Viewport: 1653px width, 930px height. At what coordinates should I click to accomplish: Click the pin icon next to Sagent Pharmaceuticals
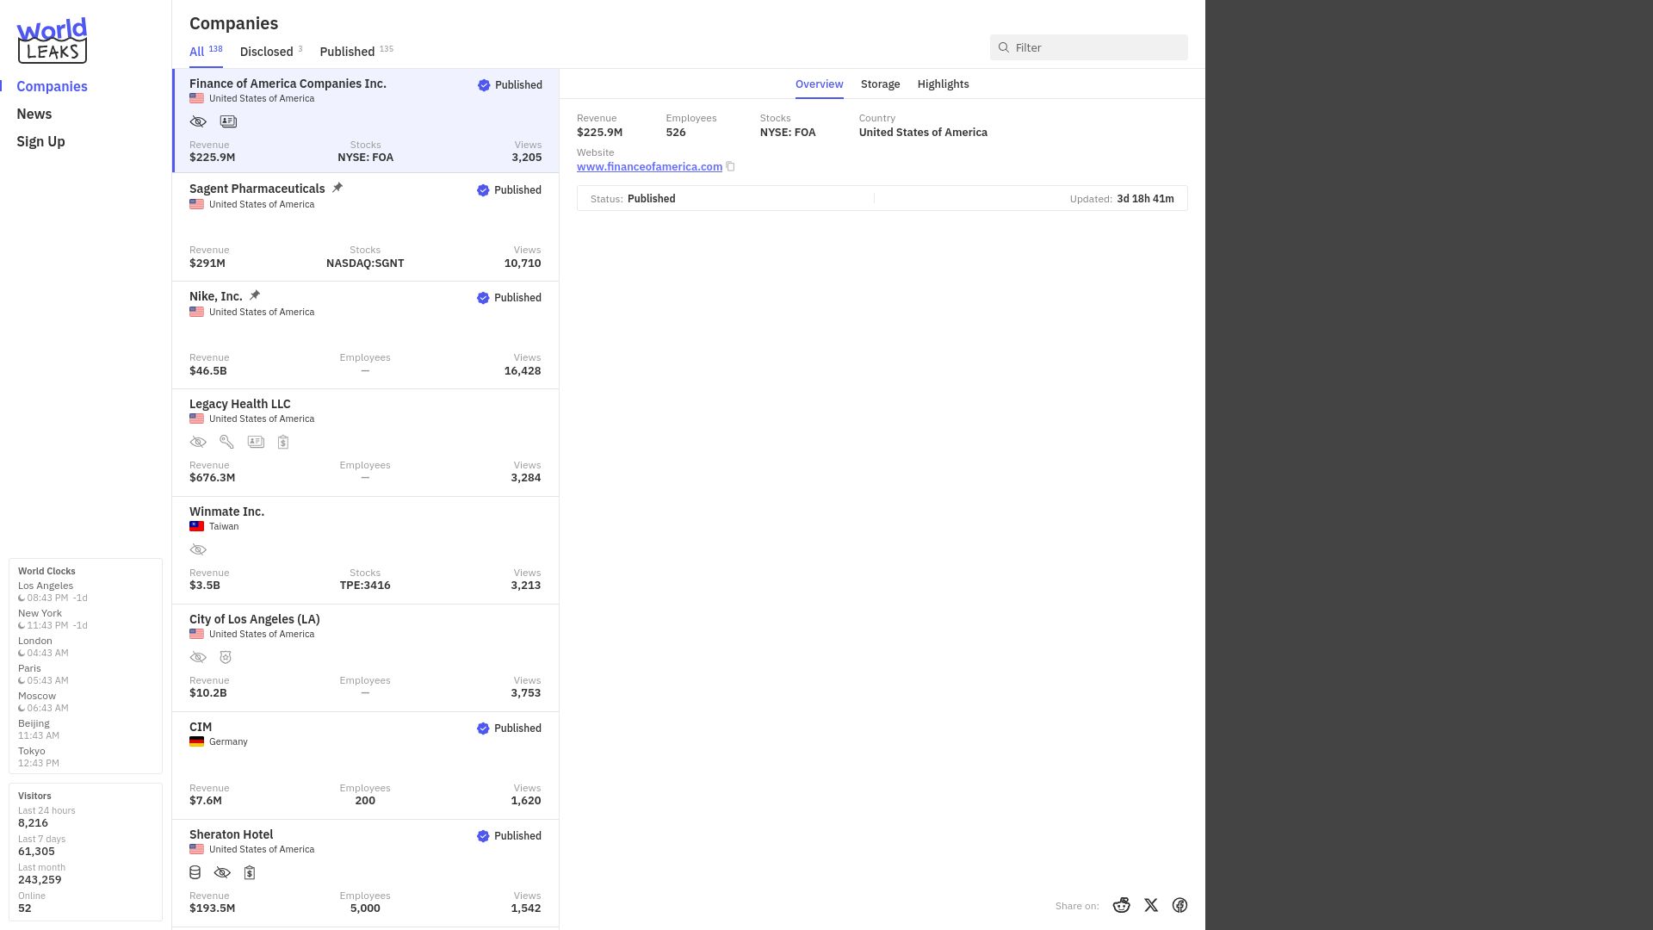pyautogui.click(x=337, y=188)
